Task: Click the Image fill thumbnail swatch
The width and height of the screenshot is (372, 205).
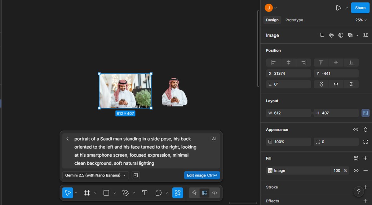Action: coord(270,171)
